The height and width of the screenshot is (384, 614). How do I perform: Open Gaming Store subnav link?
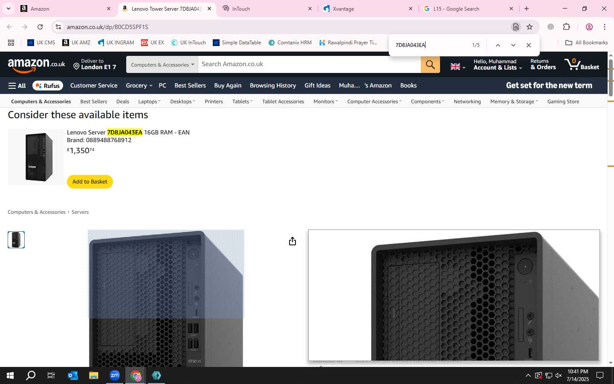coord(563,102)
